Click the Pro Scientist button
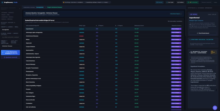This screenshot has height=111, width=220. [192, 2]
